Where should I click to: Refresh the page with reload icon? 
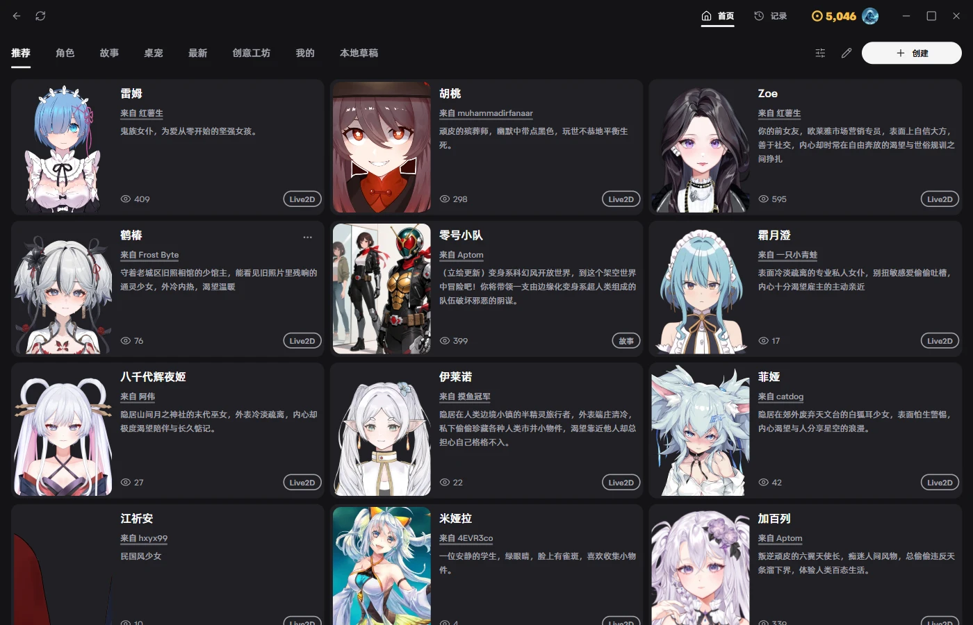(x=40, y=16)
